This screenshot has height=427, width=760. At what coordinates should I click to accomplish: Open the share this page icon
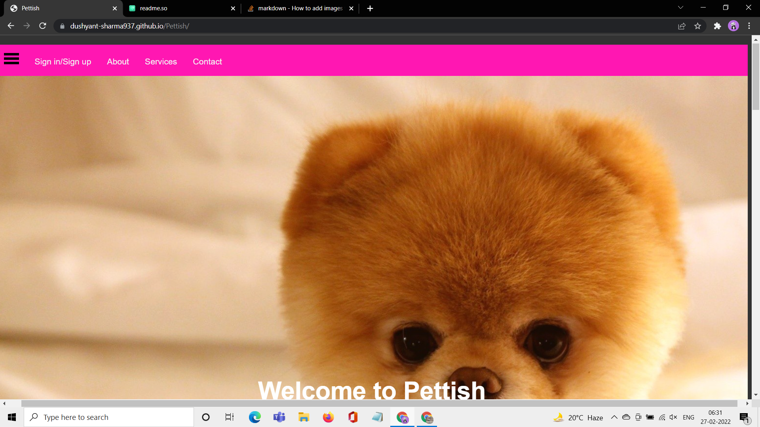click(682, 26)
